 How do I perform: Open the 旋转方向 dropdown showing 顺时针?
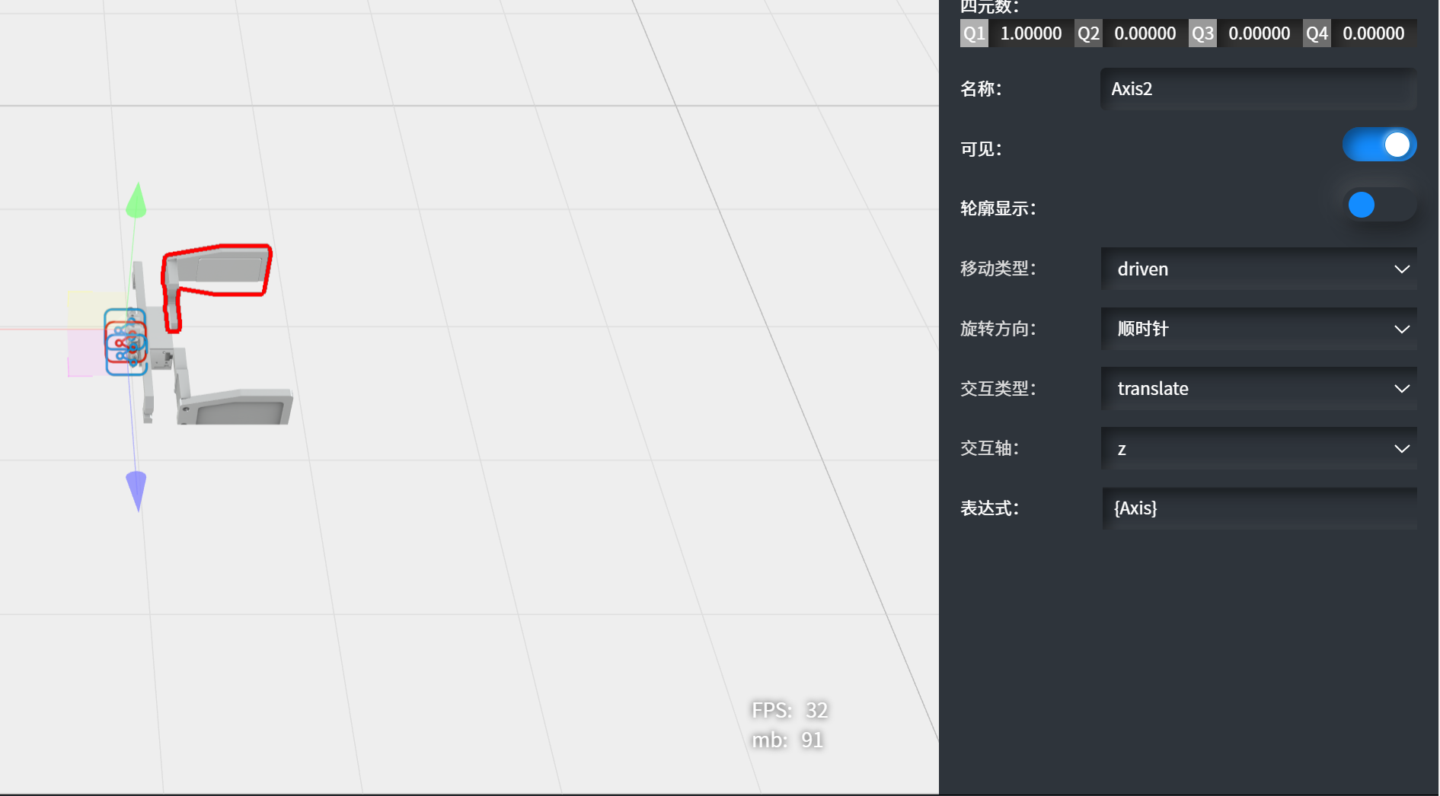coord(1258,329)
